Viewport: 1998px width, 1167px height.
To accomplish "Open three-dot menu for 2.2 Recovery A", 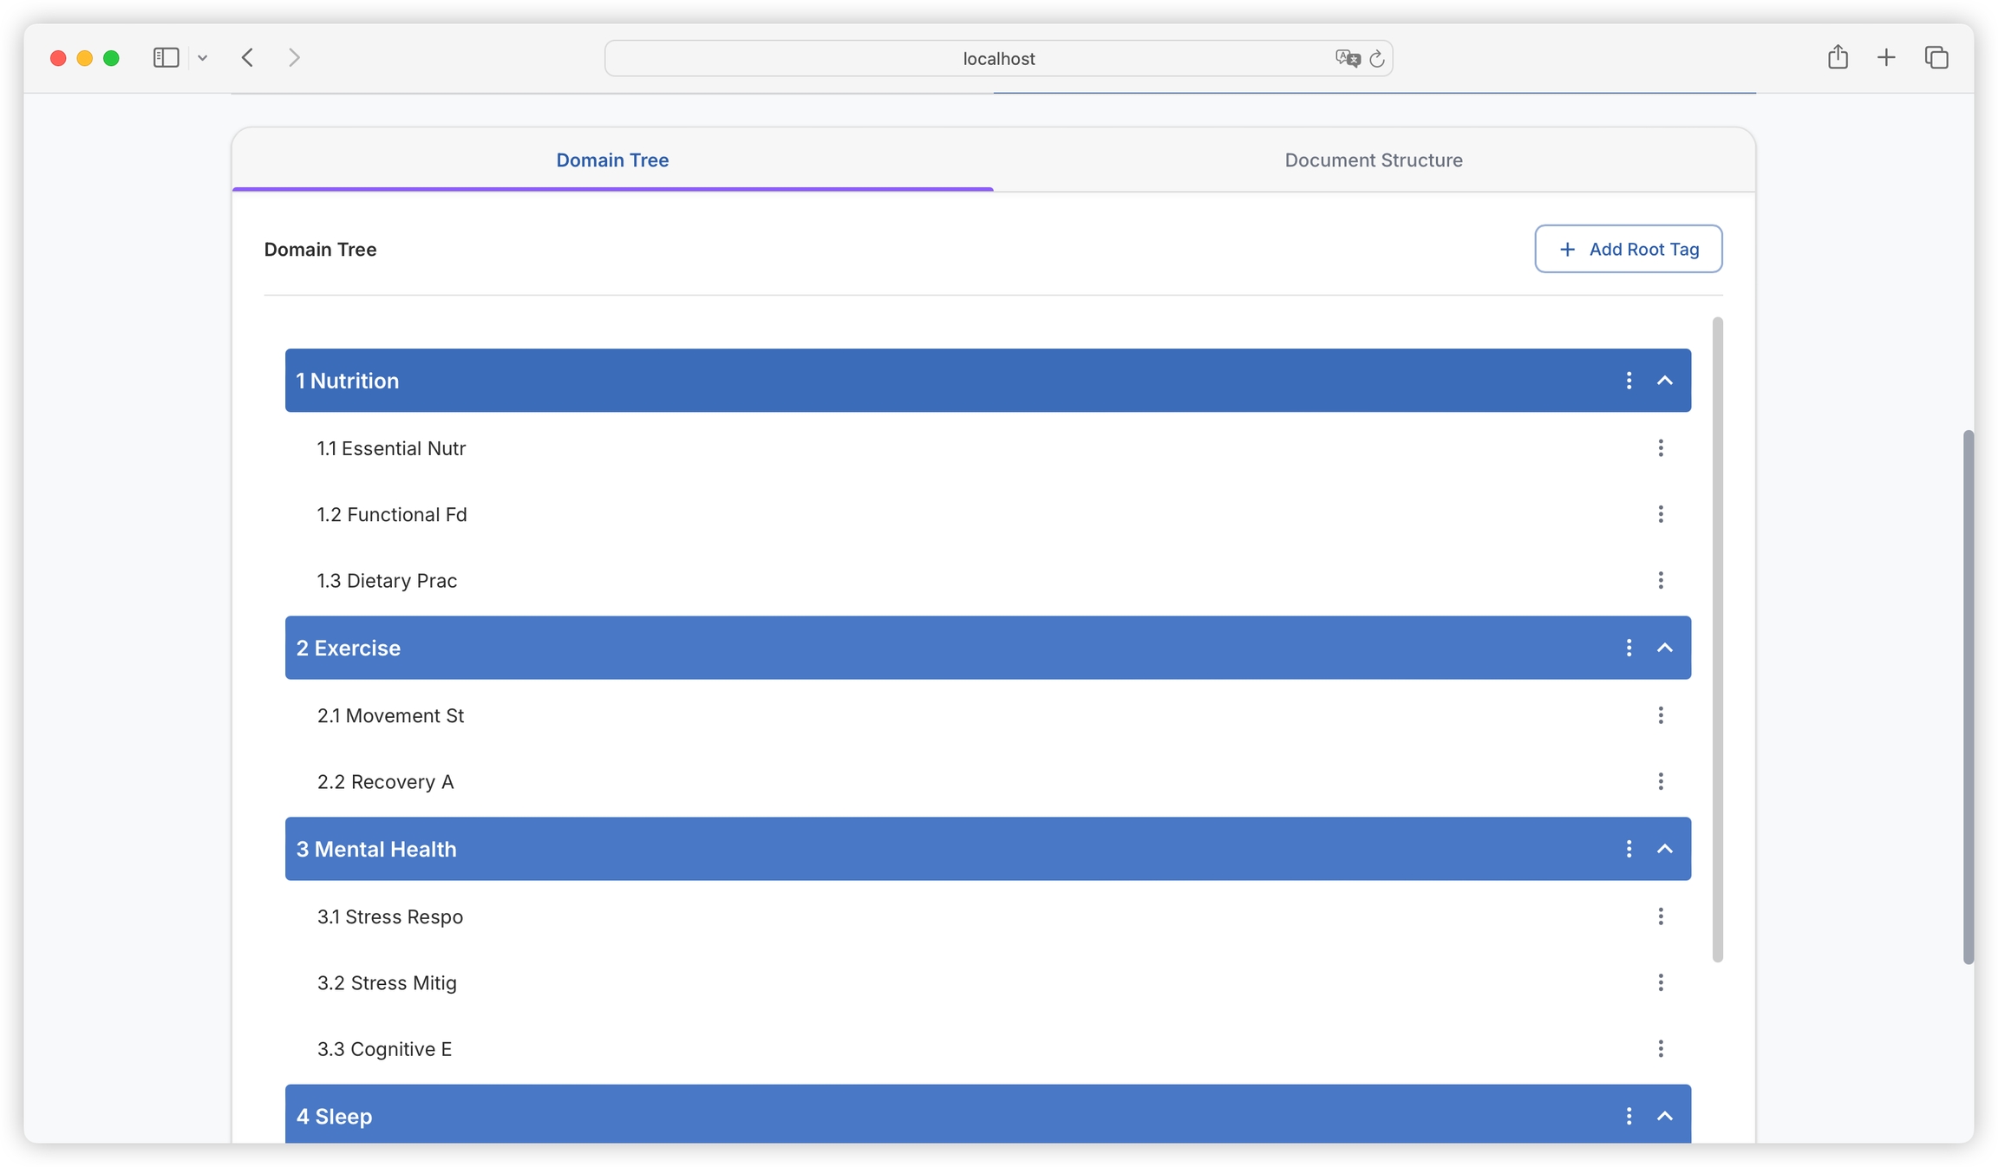I will (1660, 781).
